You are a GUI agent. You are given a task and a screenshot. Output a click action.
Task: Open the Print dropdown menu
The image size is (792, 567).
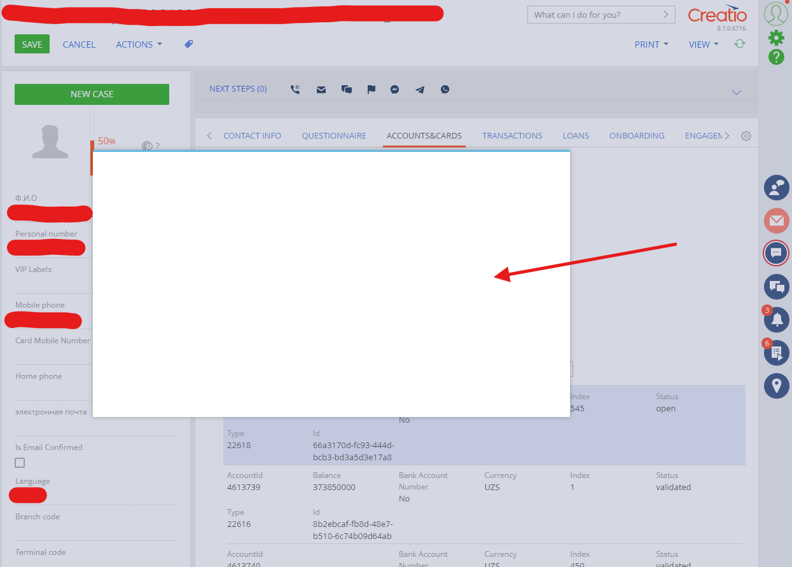[x=651, y=44]
